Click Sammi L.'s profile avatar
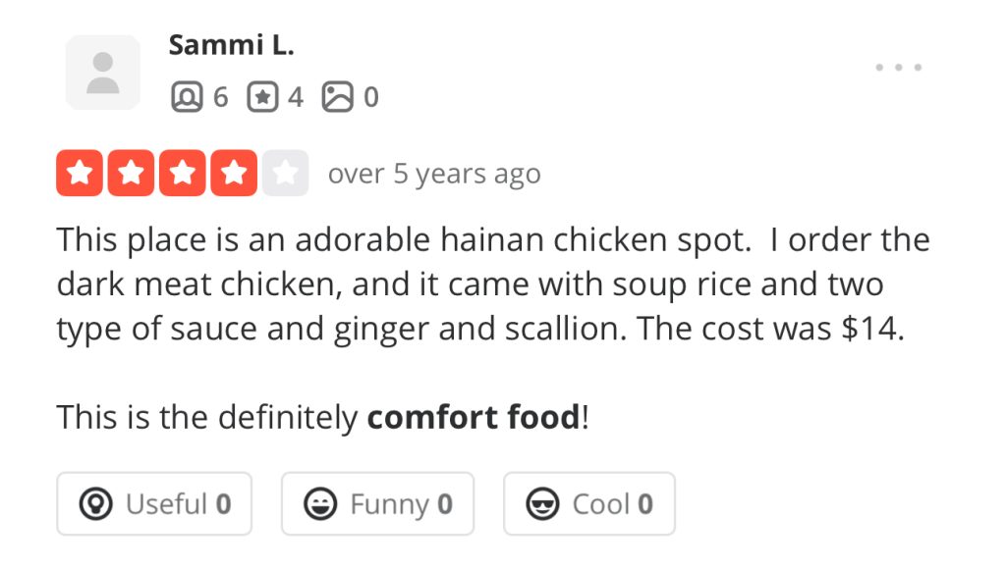 click(x=102, y=73)
